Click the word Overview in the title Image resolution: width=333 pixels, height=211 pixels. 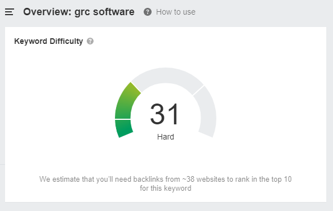click(47, 12)
